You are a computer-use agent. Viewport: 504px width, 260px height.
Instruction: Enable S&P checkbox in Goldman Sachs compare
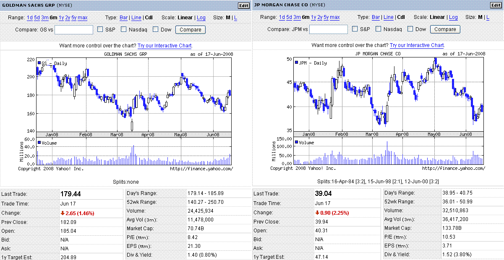[100, 29]
